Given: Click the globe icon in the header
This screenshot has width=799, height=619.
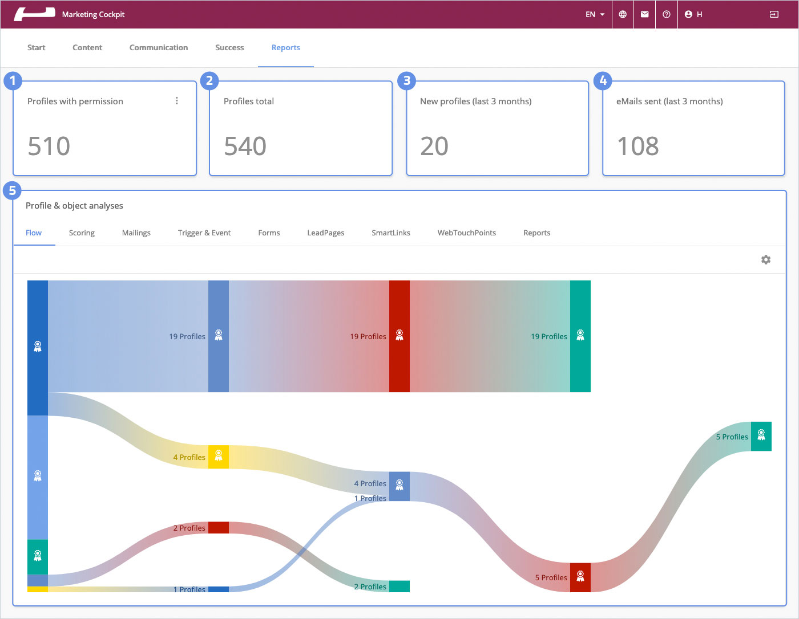Looking at the screenshot, I should click(623, 14).
